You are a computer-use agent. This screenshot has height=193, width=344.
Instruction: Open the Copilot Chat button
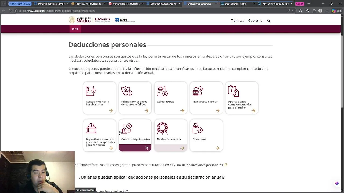click(x=336, y=11)
